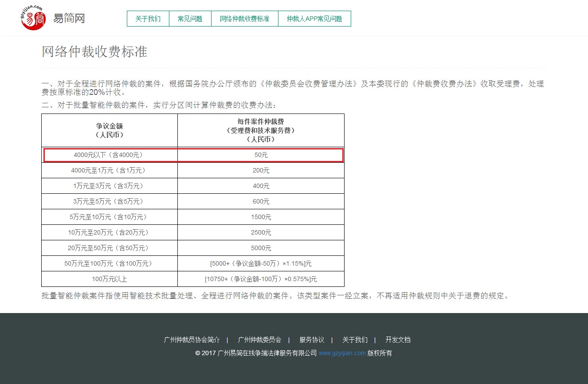Open the 仲裁人APP常见问题 menu item
The height and width of the screenshot is (384, 588).
[314, 19]
